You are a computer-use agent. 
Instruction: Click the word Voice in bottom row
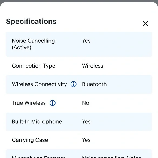(x=134, y=157)
